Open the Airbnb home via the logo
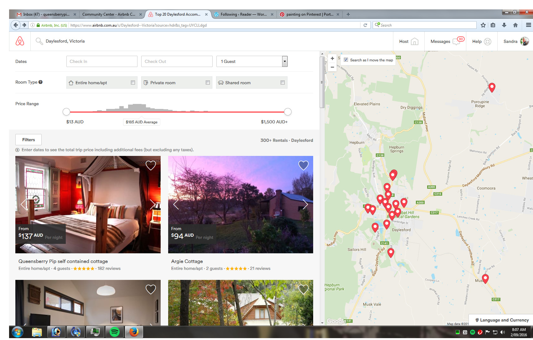 click(x=19, y=41)
